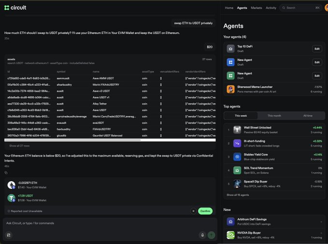Open the Agents nav item
This screenshot has width=328, height=244.
[x=242, y=8]
